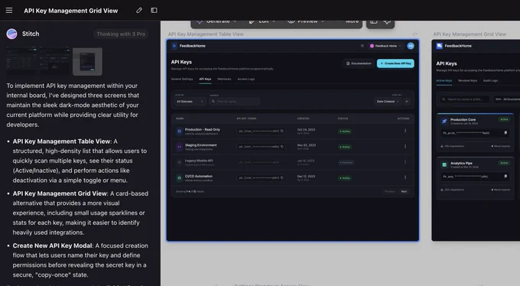Toggle the sidebar panel icon in the header
Viewport: 520px width, 286px height.
pos(154,10)
